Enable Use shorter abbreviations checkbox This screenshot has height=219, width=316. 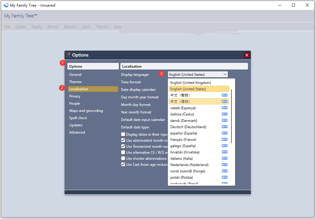pos(123,158)
